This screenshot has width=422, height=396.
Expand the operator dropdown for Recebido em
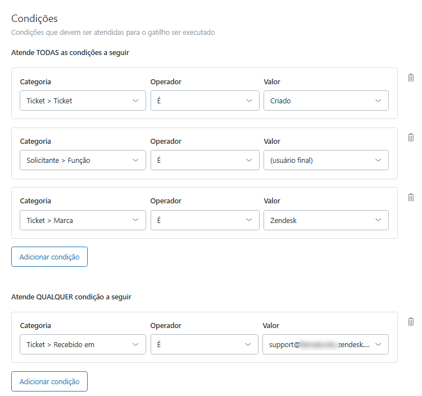point(205,345)
